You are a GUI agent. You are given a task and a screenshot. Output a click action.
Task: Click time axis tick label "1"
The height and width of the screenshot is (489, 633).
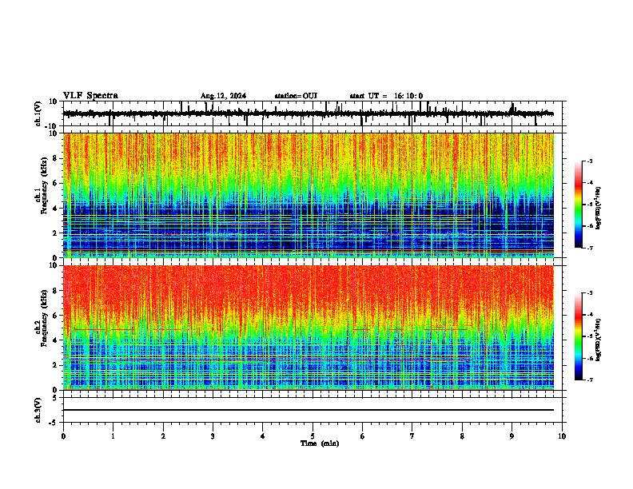[x=113, y=436]
